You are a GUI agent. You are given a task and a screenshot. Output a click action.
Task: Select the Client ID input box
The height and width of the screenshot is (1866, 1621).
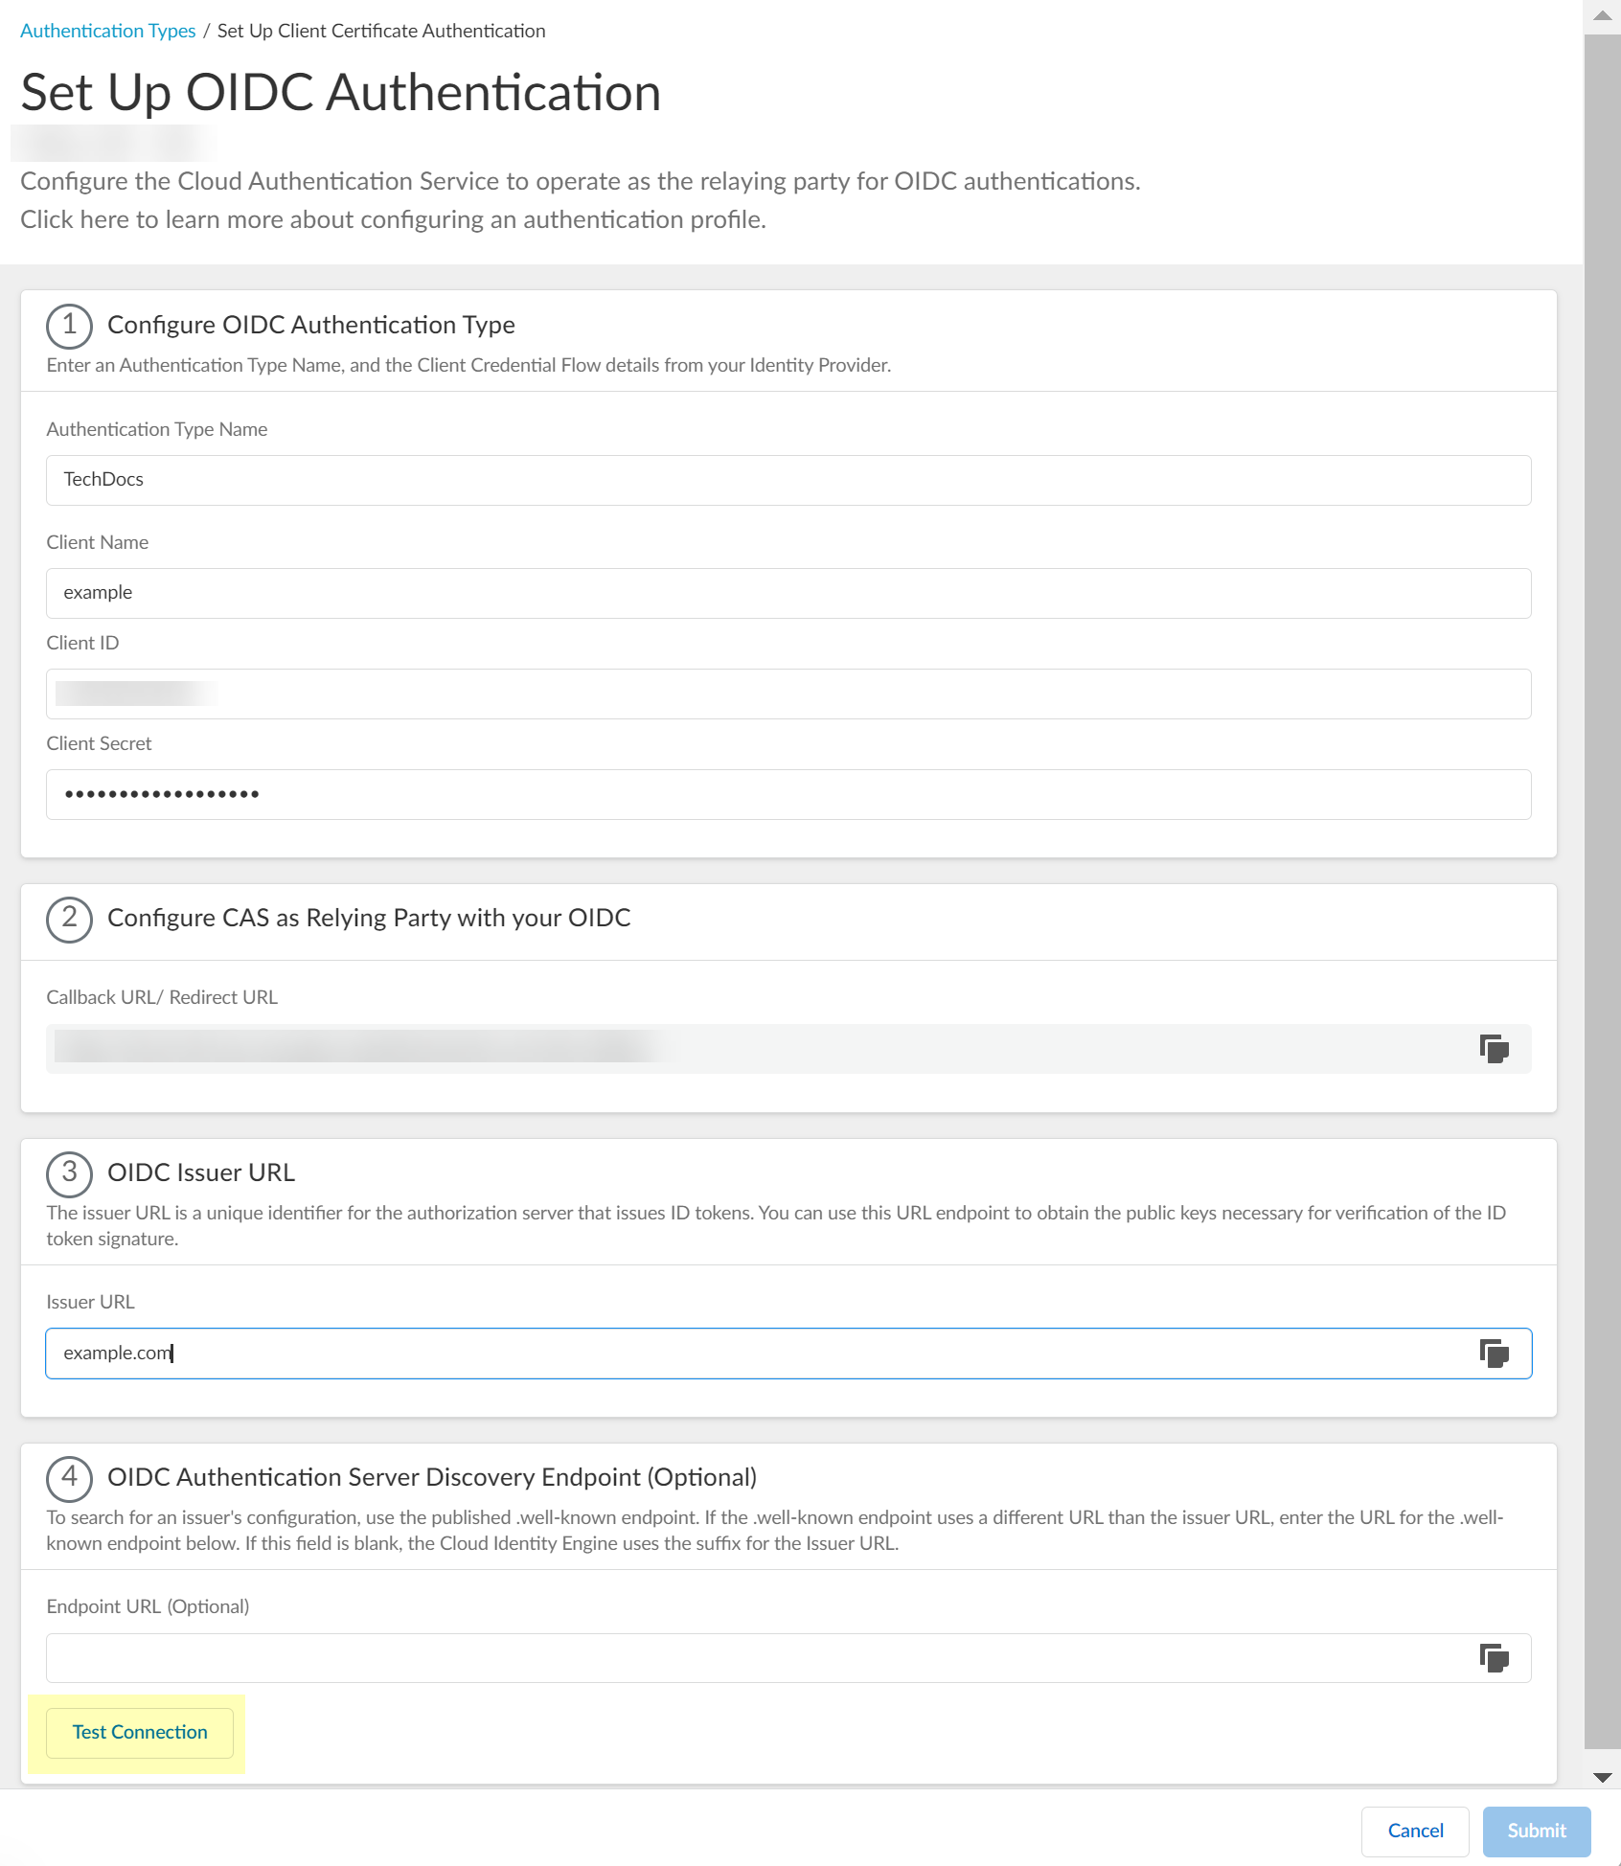click(788, 694)
